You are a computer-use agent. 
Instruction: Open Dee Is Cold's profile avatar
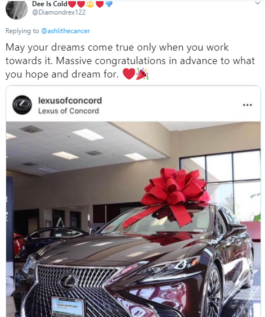[x=16, y=9]
